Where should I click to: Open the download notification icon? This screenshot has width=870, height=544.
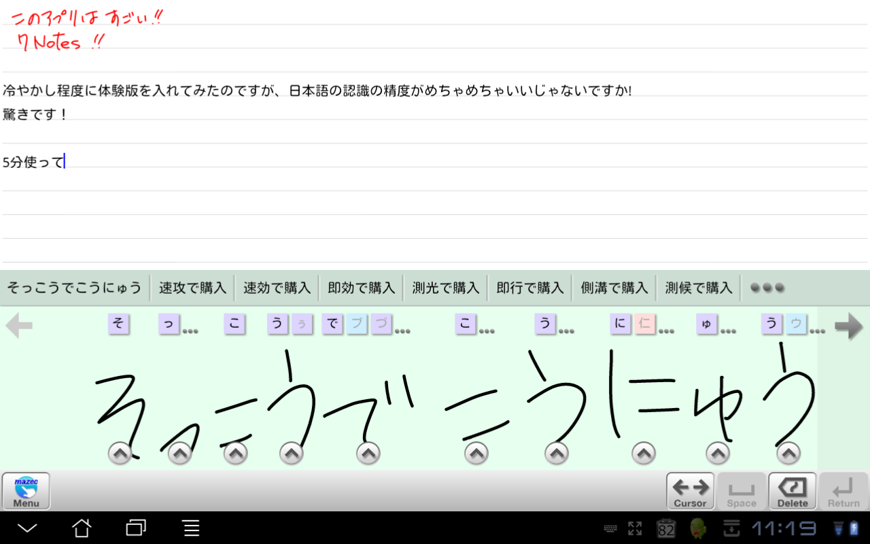tap(731, 528)
